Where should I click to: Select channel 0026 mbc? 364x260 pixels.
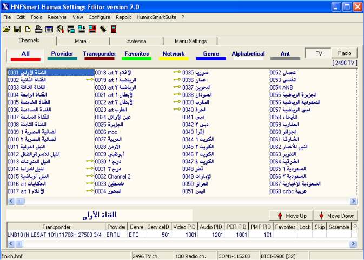click(106, 132)
